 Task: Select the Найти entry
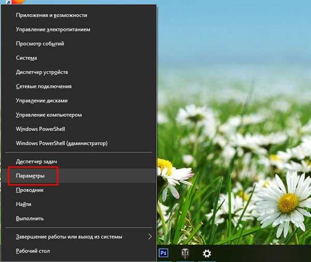pyautogui.click(x=79, y=204)
